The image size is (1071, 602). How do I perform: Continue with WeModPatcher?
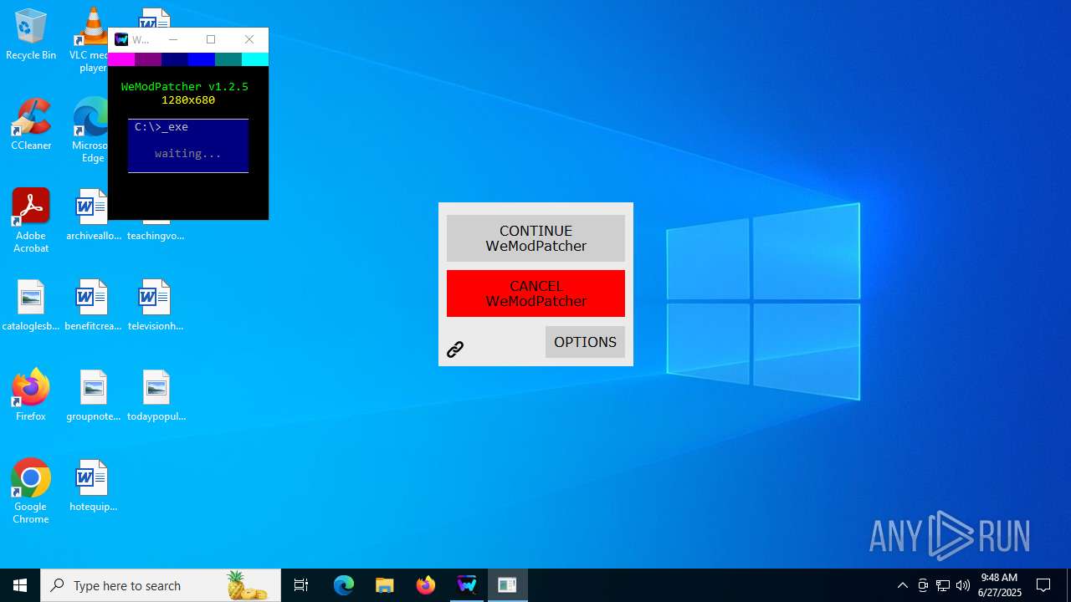coord(535,238)
